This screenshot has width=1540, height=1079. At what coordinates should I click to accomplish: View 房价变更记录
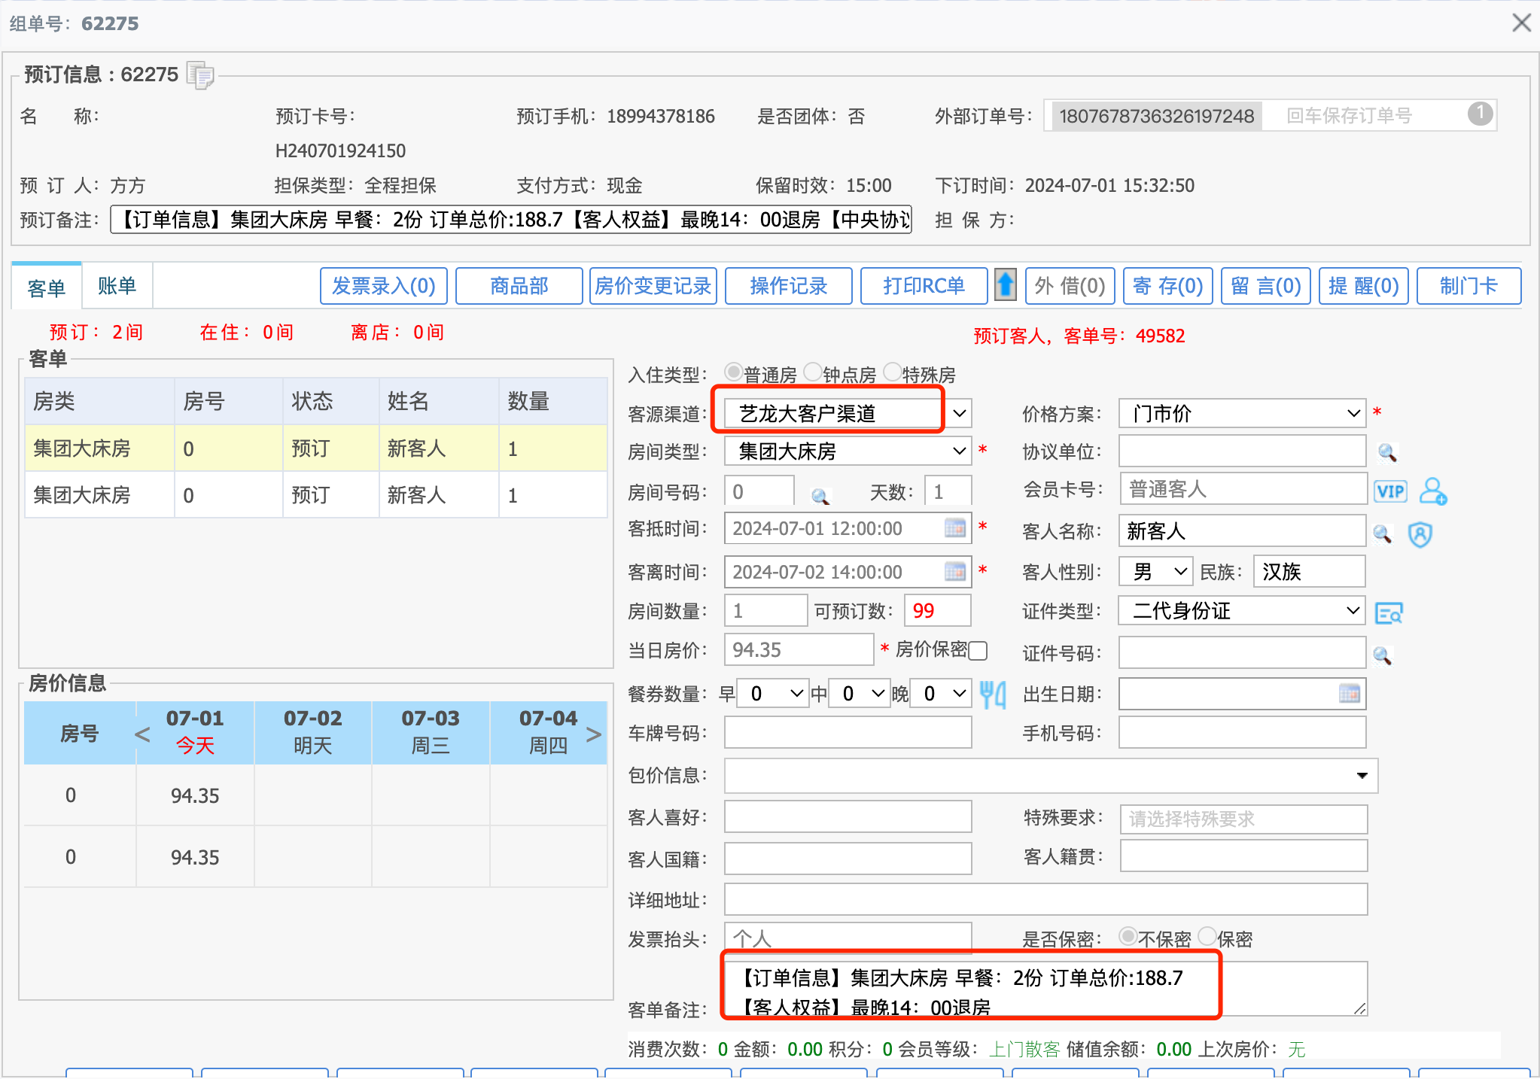click(x=653, y=286)
